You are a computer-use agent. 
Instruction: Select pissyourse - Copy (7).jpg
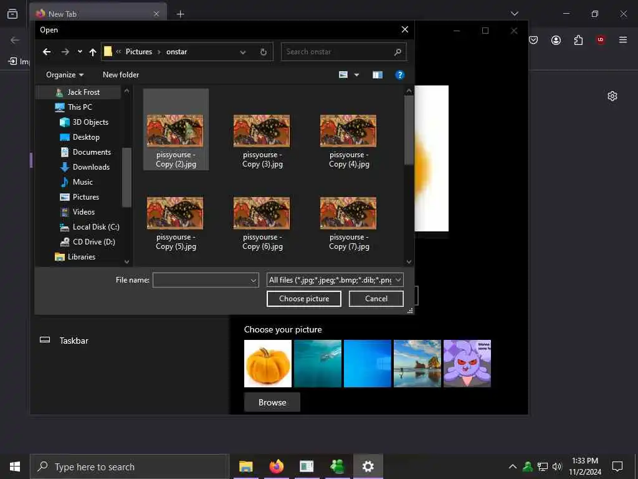(x=348, y=223)
